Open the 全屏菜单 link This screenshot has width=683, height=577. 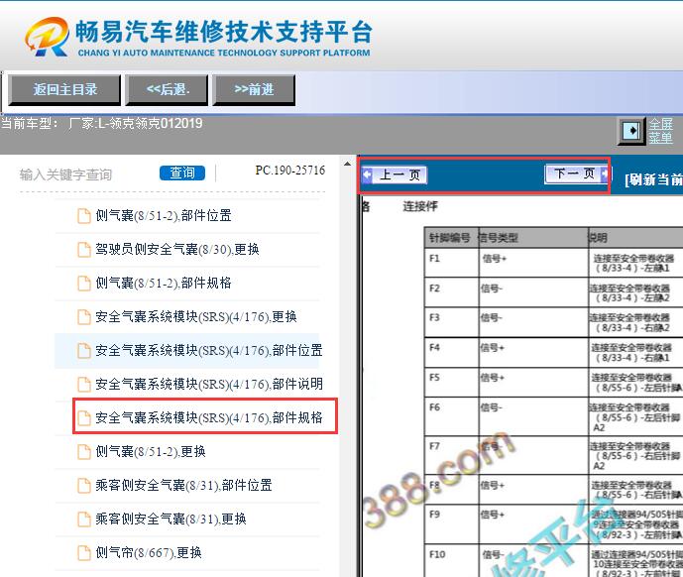660,131
